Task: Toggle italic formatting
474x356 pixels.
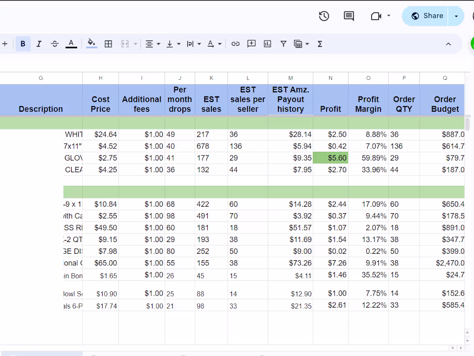Action: (x=39, y=44)
